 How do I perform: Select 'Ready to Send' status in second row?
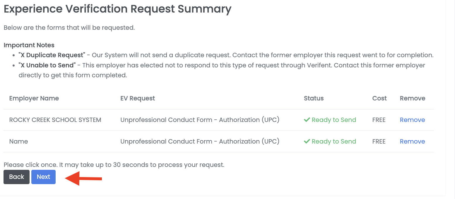pos(334,141)
